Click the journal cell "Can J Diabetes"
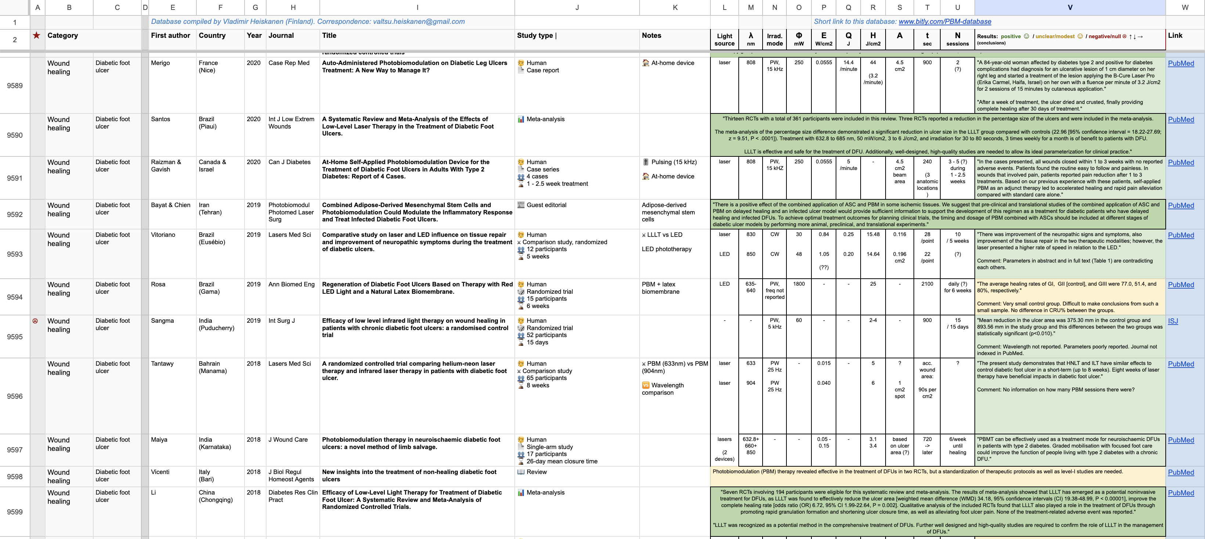Viewport: 1205px width, 539px height. [293, 178]
